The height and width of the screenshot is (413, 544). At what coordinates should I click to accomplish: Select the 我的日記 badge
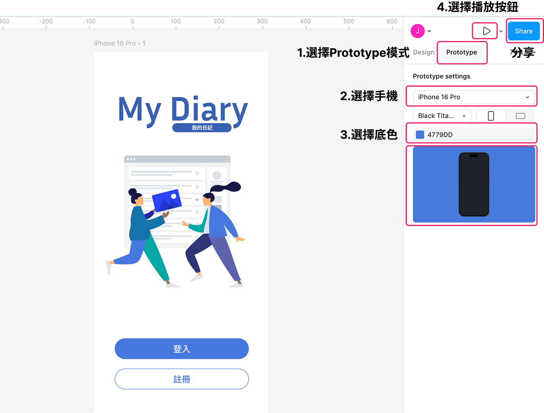(x=202, y=128)
